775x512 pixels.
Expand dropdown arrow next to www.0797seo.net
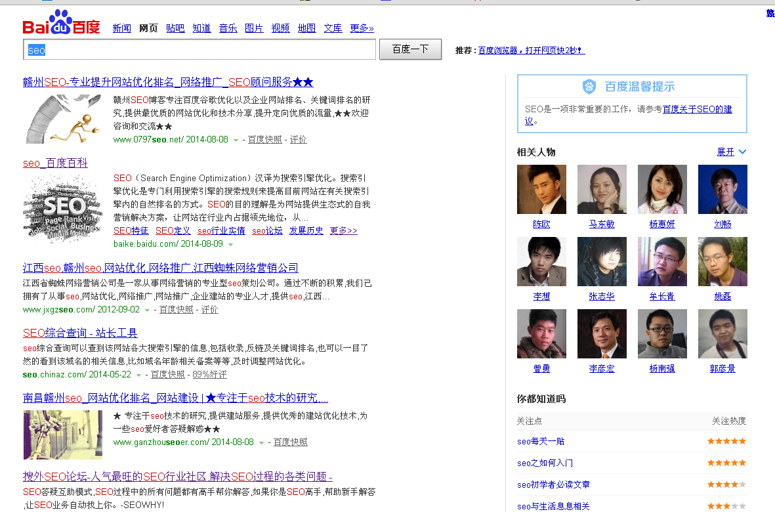[236, 140]
